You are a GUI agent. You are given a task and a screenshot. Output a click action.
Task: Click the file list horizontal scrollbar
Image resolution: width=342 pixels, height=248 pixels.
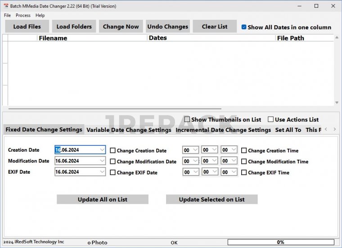(112, 108)
